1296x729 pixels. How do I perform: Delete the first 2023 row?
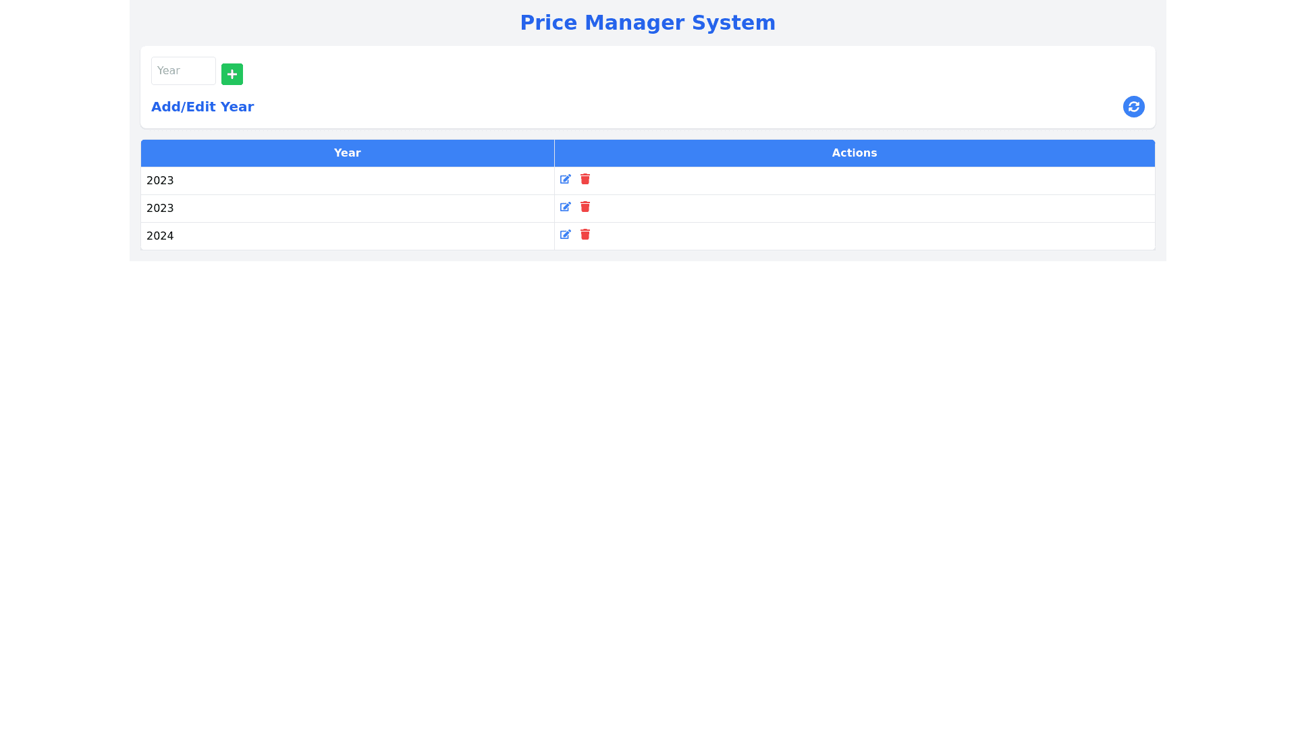point(585,180)
